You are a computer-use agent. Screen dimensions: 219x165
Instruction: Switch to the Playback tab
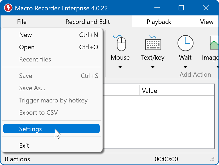click(159, 22)
